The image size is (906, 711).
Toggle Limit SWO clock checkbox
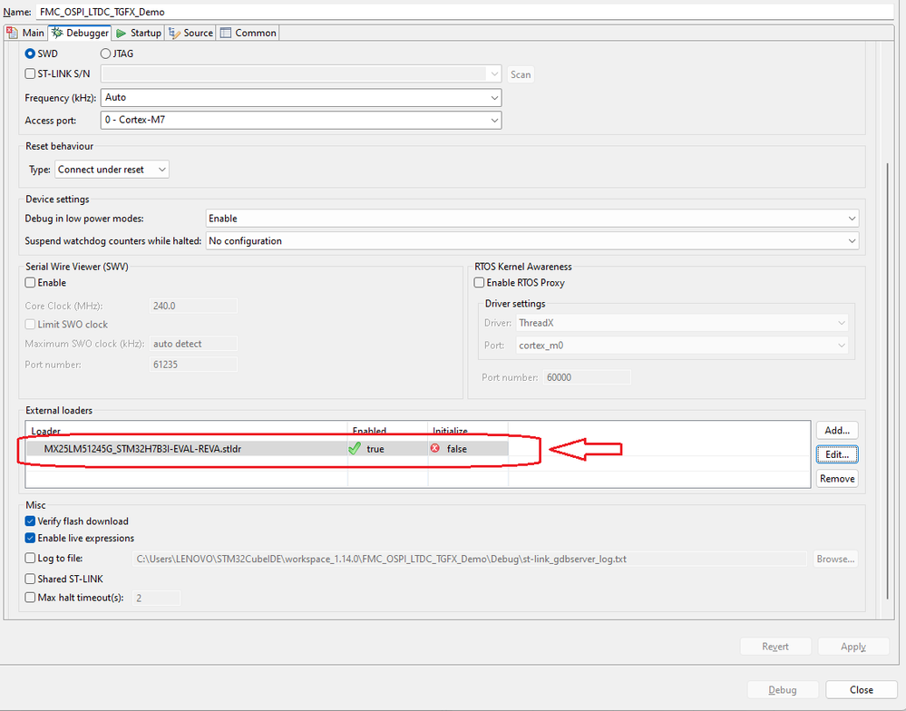click(30, 325)
